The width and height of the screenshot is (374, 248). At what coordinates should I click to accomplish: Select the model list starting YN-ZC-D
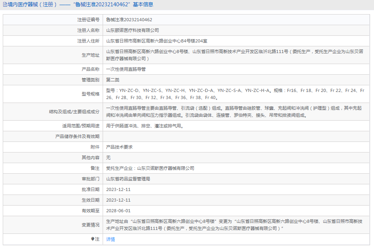tap(235, 94)
